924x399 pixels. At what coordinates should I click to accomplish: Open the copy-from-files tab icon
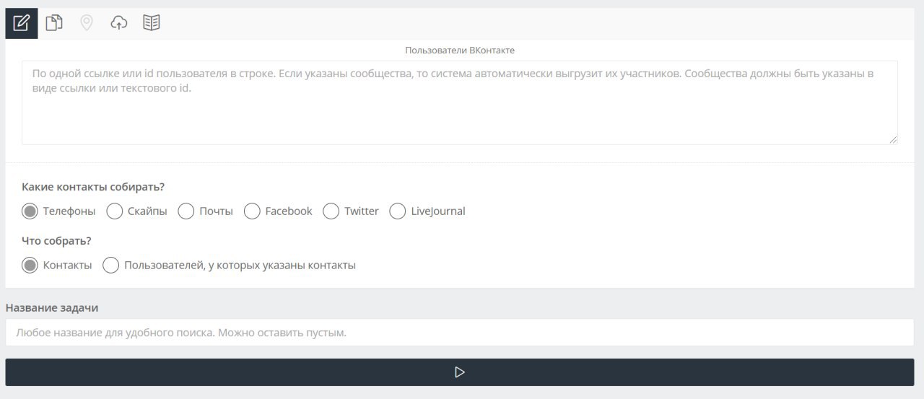pos(54,23)
